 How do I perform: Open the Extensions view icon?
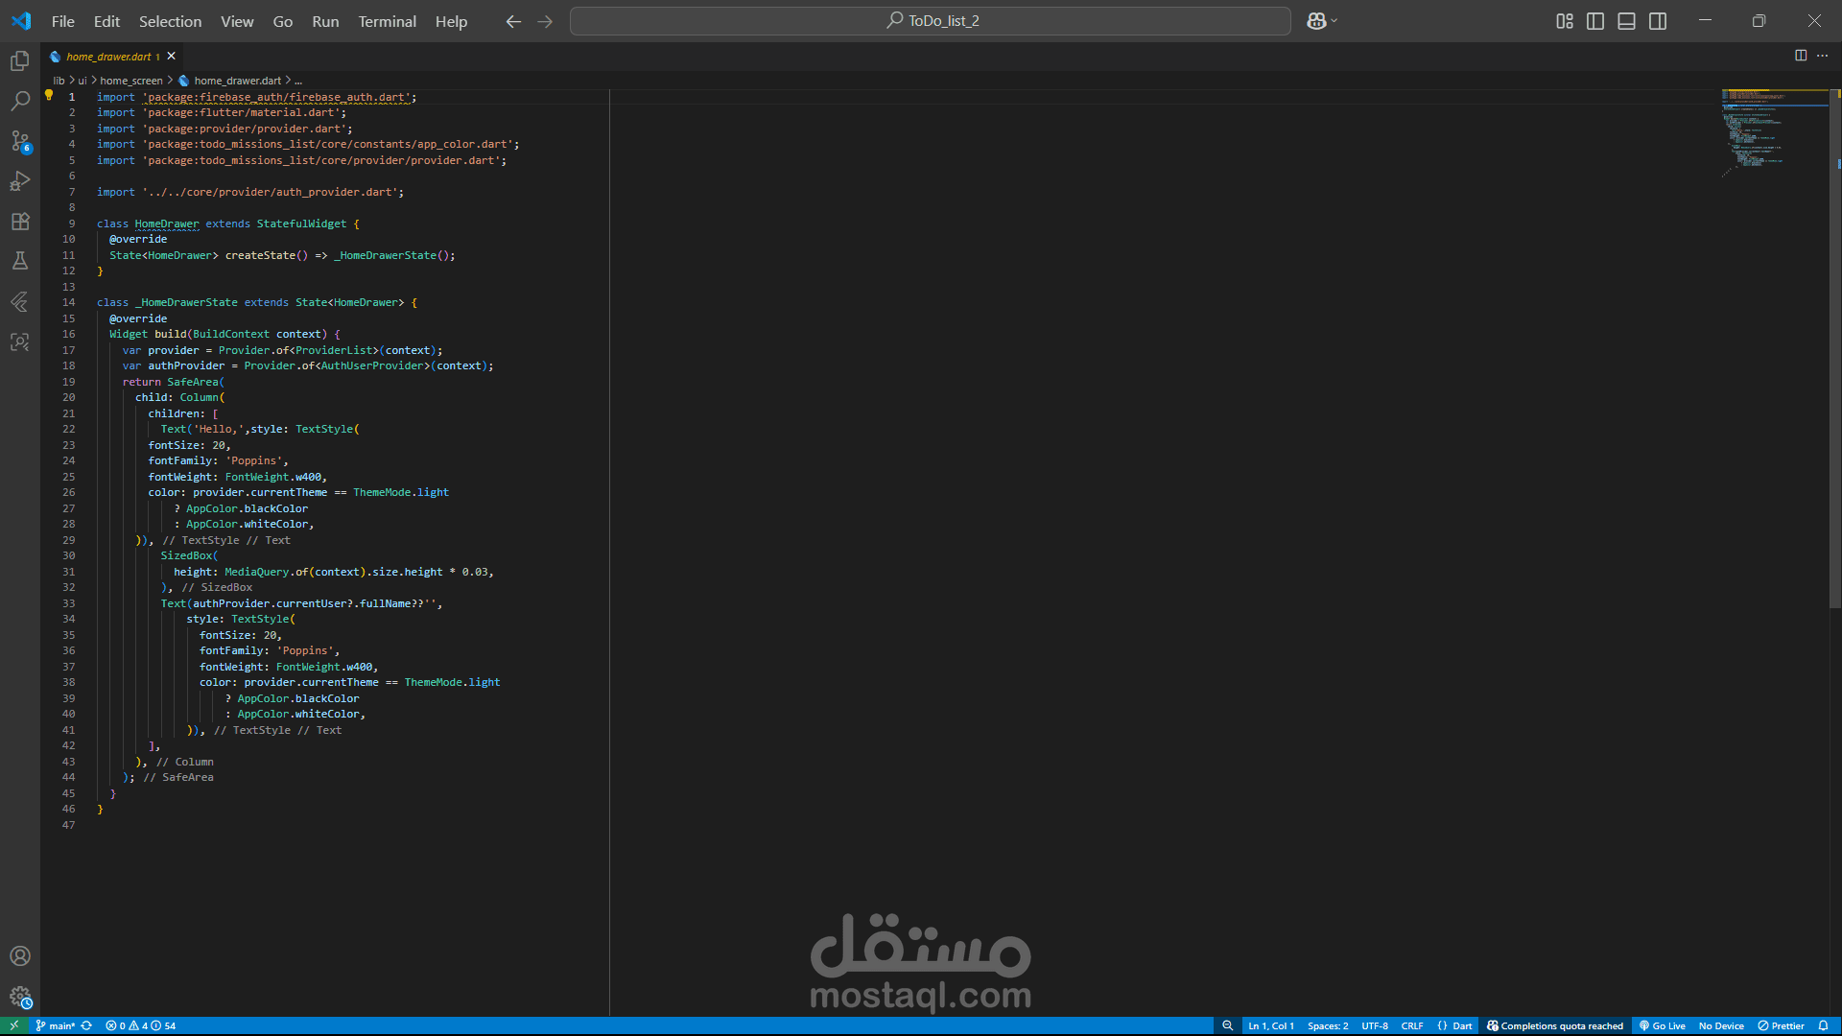20,222
